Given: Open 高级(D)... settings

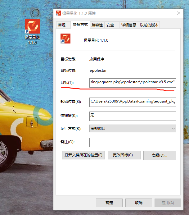Looking at the screenshot, I should 160,155.
